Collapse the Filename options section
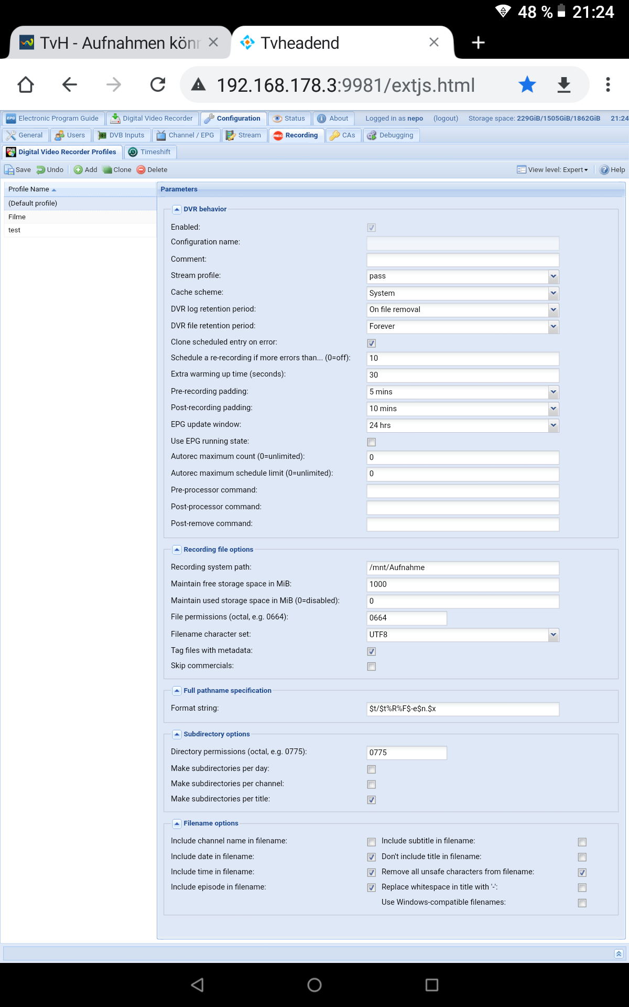Screen dimensions: 629x1007 coord(177,823)
